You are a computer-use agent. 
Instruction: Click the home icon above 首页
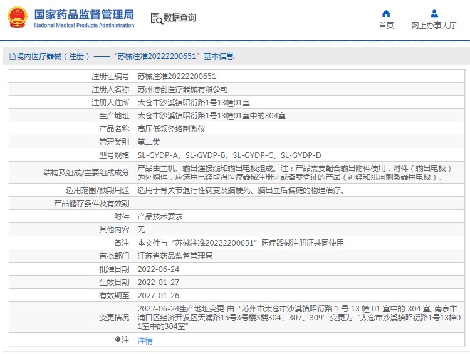pyautogui.click(x=386, y=13)
